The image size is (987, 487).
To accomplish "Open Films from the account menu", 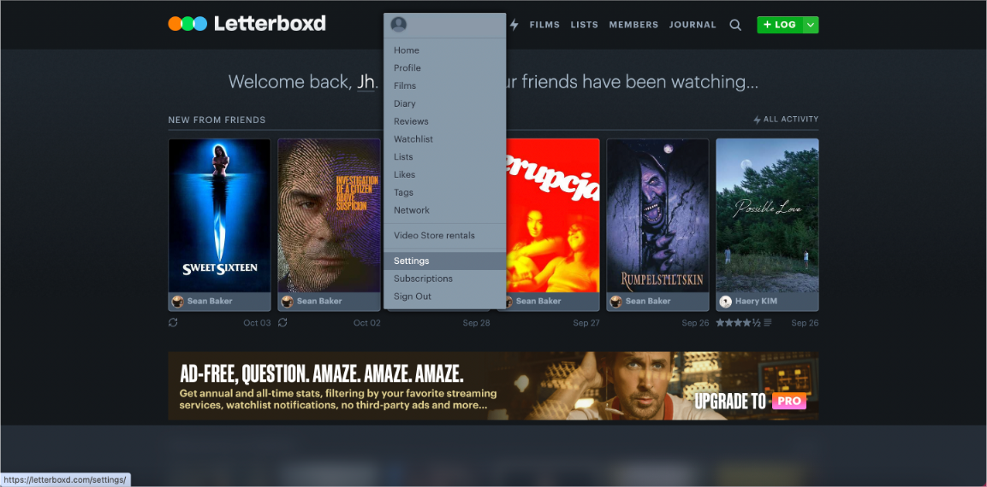I will pyautogui.click(x=444, y=85).
